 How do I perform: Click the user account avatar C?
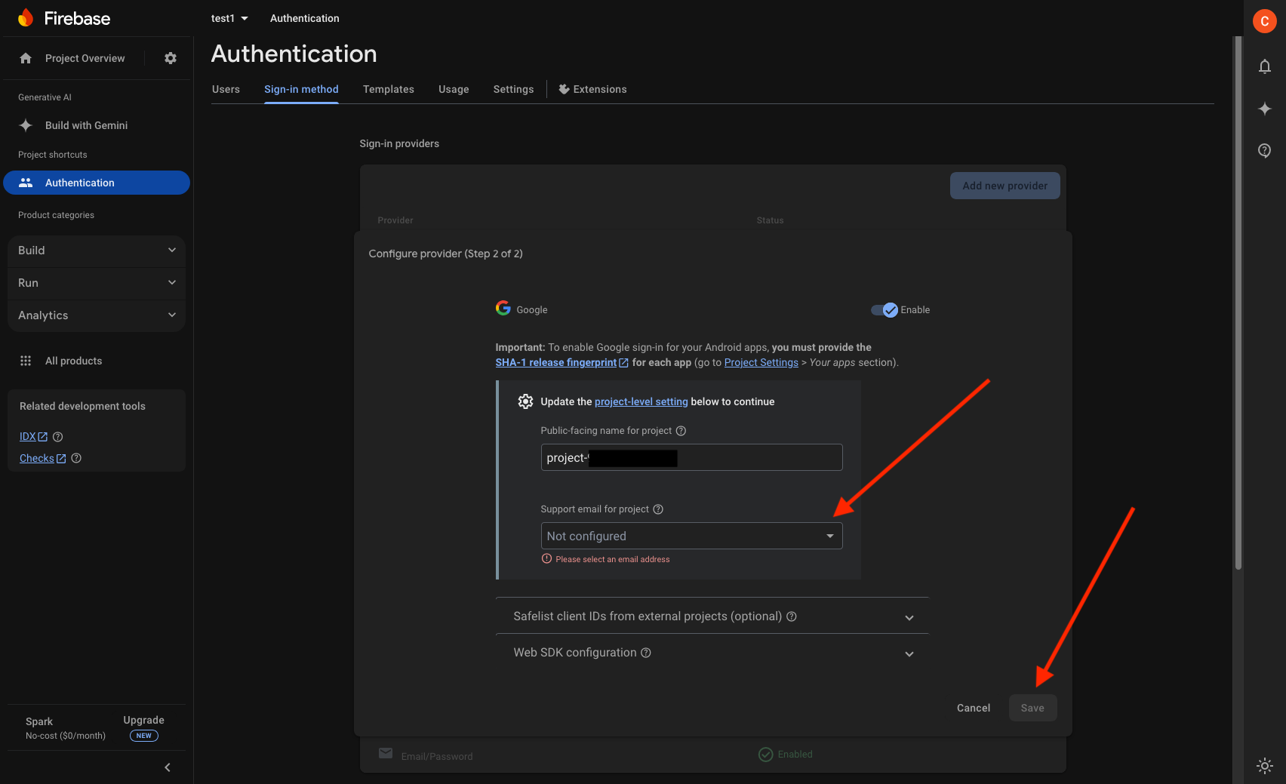click(x=1265, y=21)
